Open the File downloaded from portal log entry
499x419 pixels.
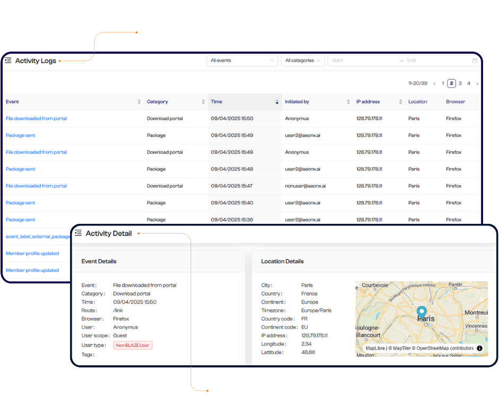click(x=36, y=118)
